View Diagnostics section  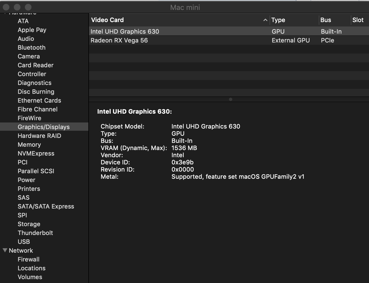pos(35,83)
